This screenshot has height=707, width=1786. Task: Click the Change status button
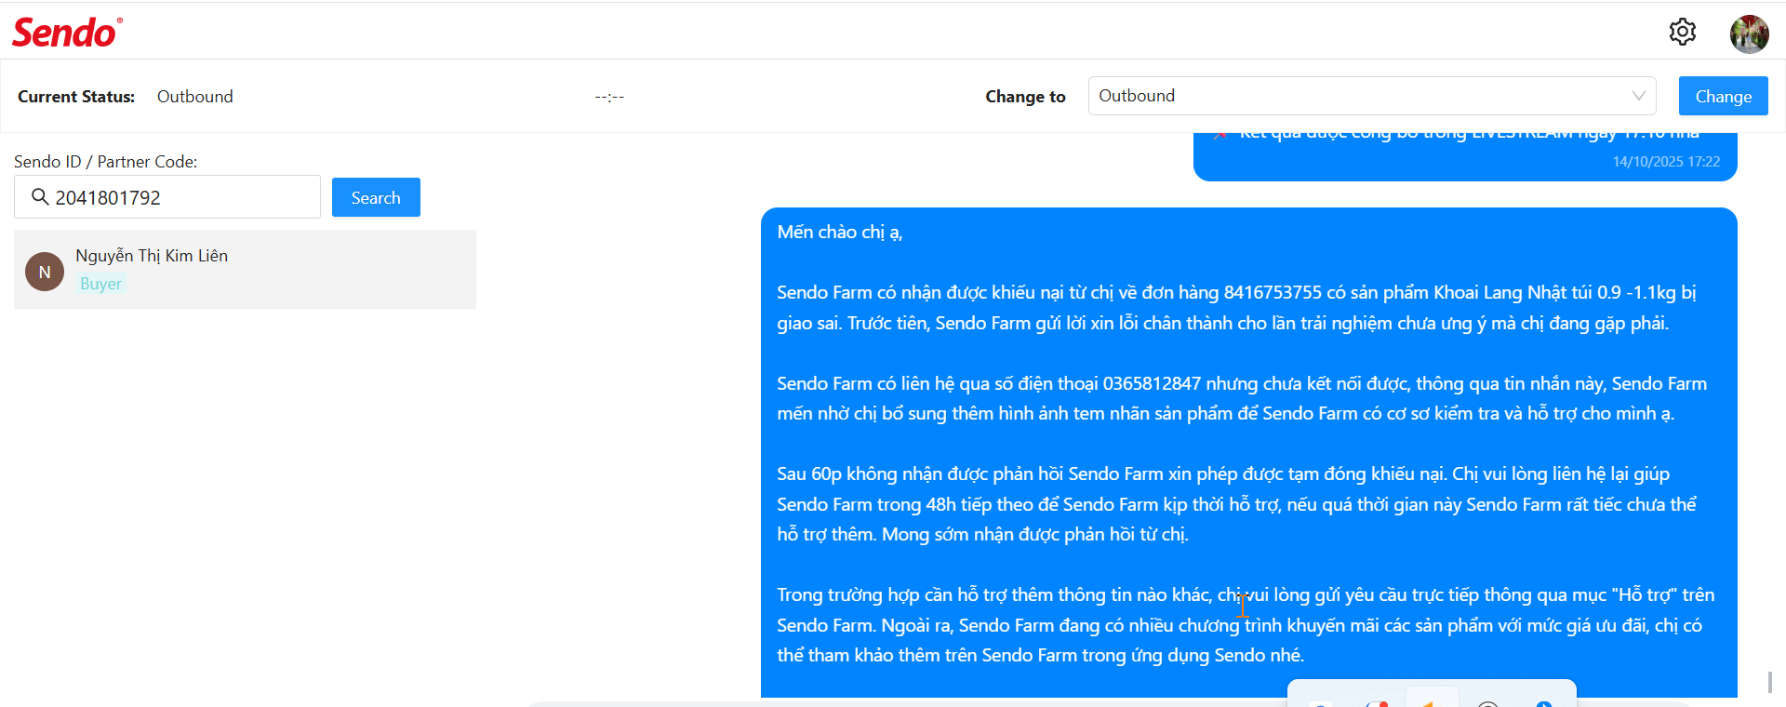(x=1723, y=96)
